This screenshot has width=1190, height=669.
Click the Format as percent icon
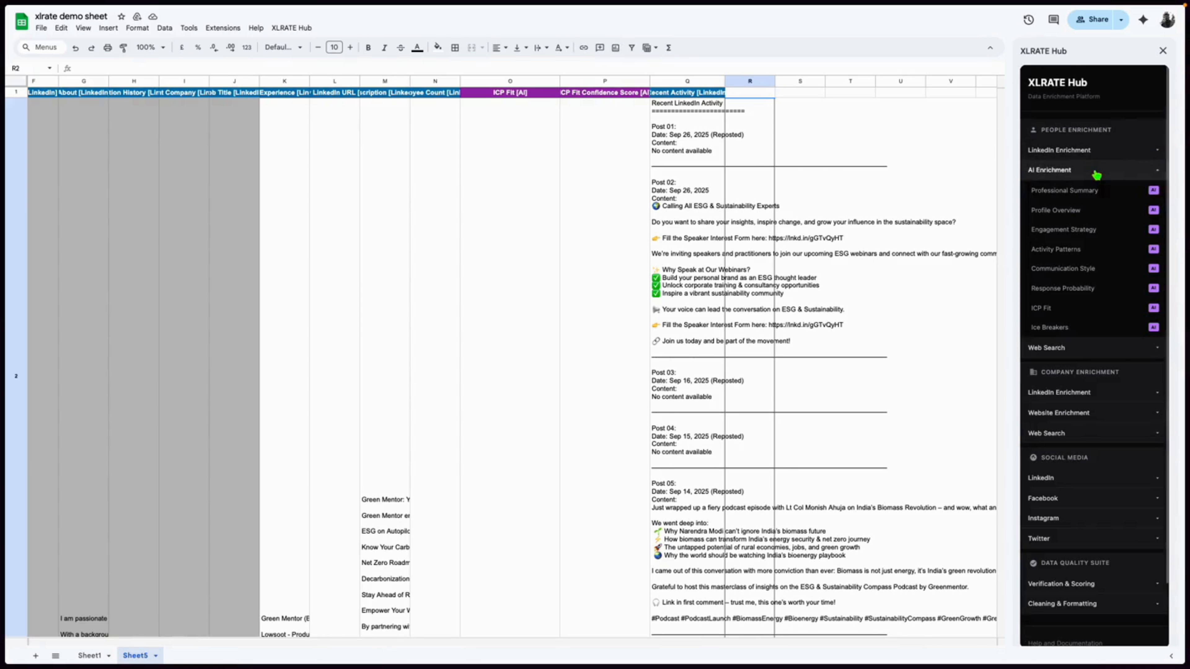pyautogui.click(x=198, y=47)
